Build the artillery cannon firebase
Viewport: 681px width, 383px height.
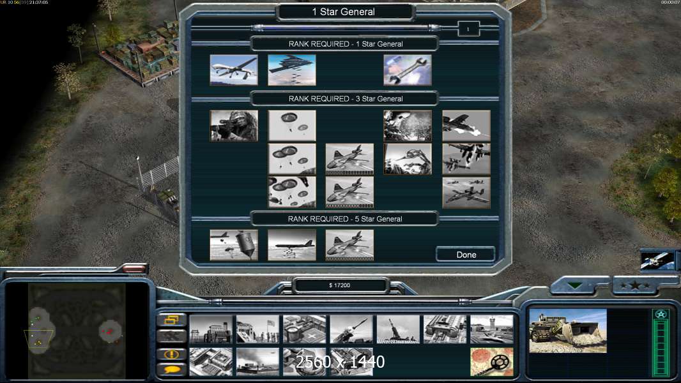(x=398, y=329)
